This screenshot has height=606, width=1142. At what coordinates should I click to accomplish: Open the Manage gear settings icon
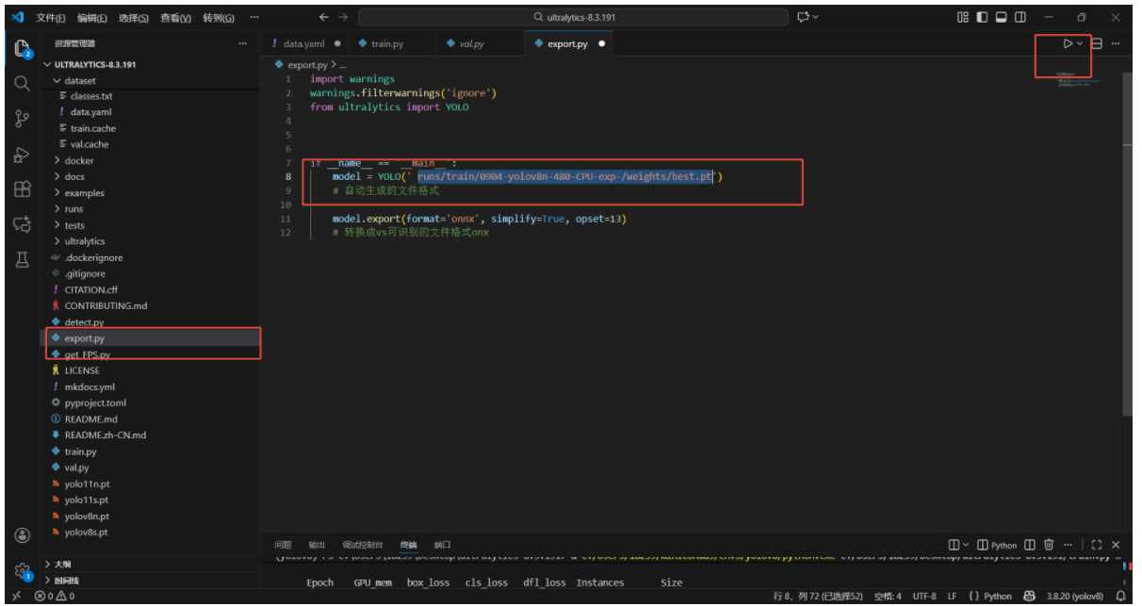click(22, 570)
